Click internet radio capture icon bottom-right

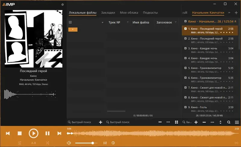pos(236,143)
